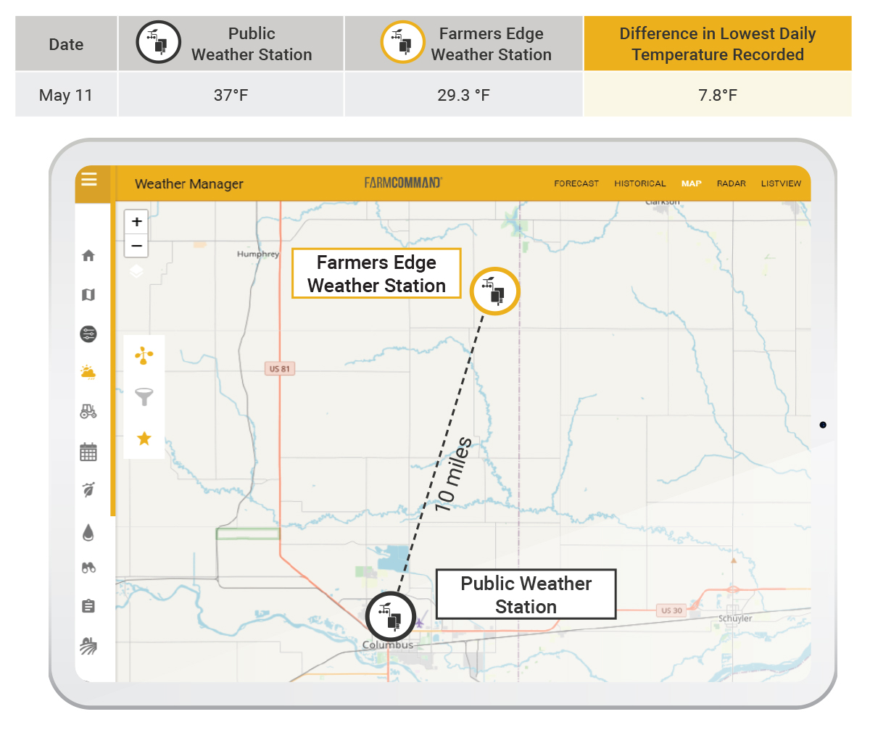Open the tractor equipment sidebar icon
This screenshot has height=730, width=870.
pyautogui.click(x=88, y=412)
